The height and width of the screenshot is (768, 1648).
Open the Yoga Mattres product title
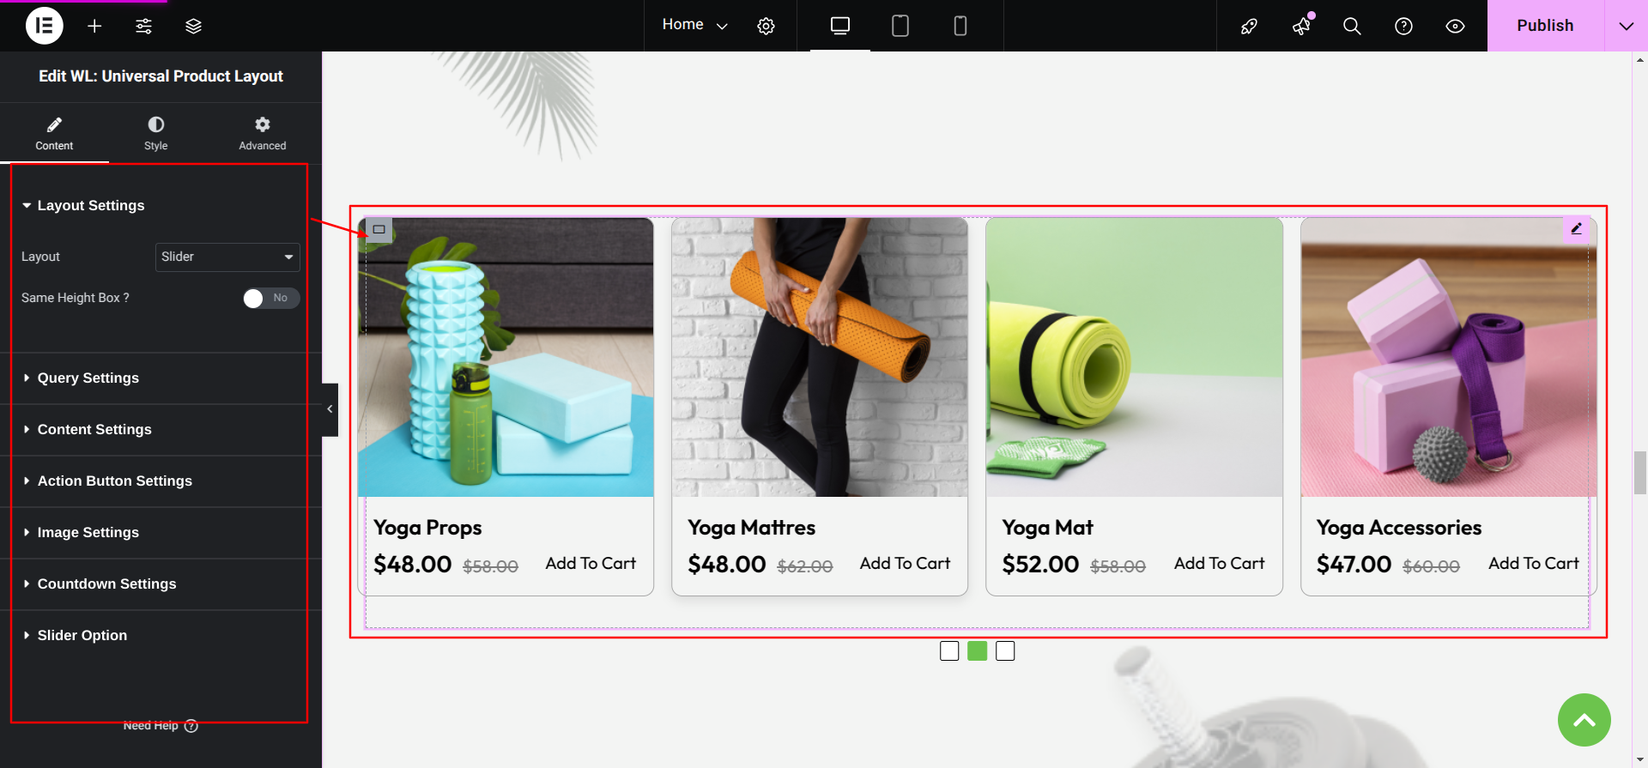tap(751, 528)
